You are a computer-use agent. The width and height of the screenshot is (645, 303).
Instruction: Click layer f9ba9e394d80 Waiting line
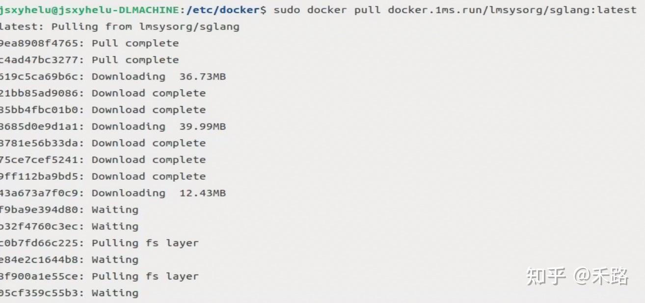click(x=69, y=210)
